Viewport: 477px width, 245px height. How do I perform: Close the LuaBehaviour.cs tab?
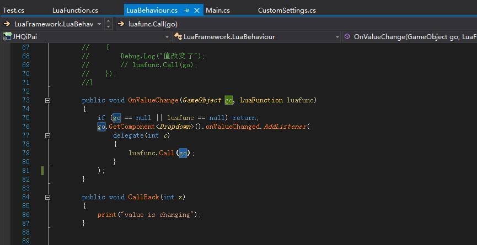pos(197,10)
